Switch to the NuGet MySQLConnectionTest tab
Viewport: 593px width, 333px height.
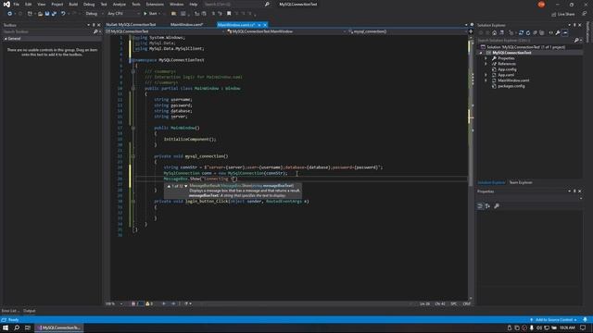coord(131,25)
